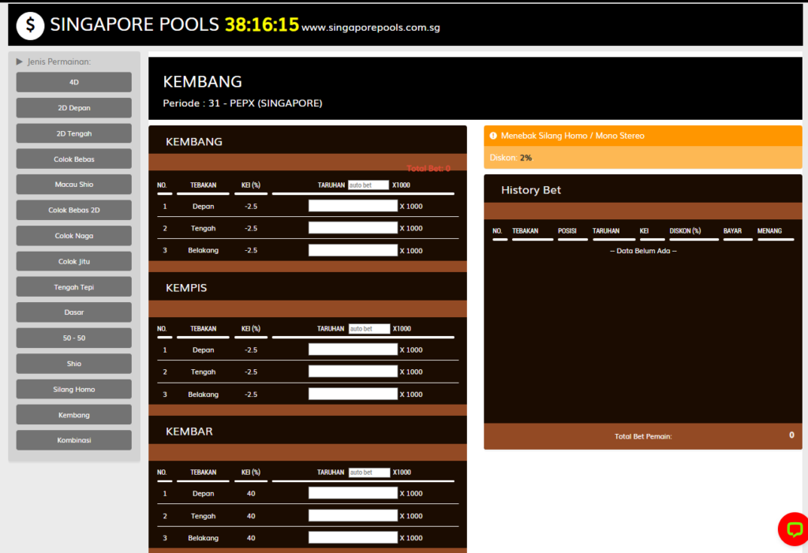This screenshot has width=808, height=553.
Task: Choose Colok Bebas from the sidebar
Action: tap(73, 159)
